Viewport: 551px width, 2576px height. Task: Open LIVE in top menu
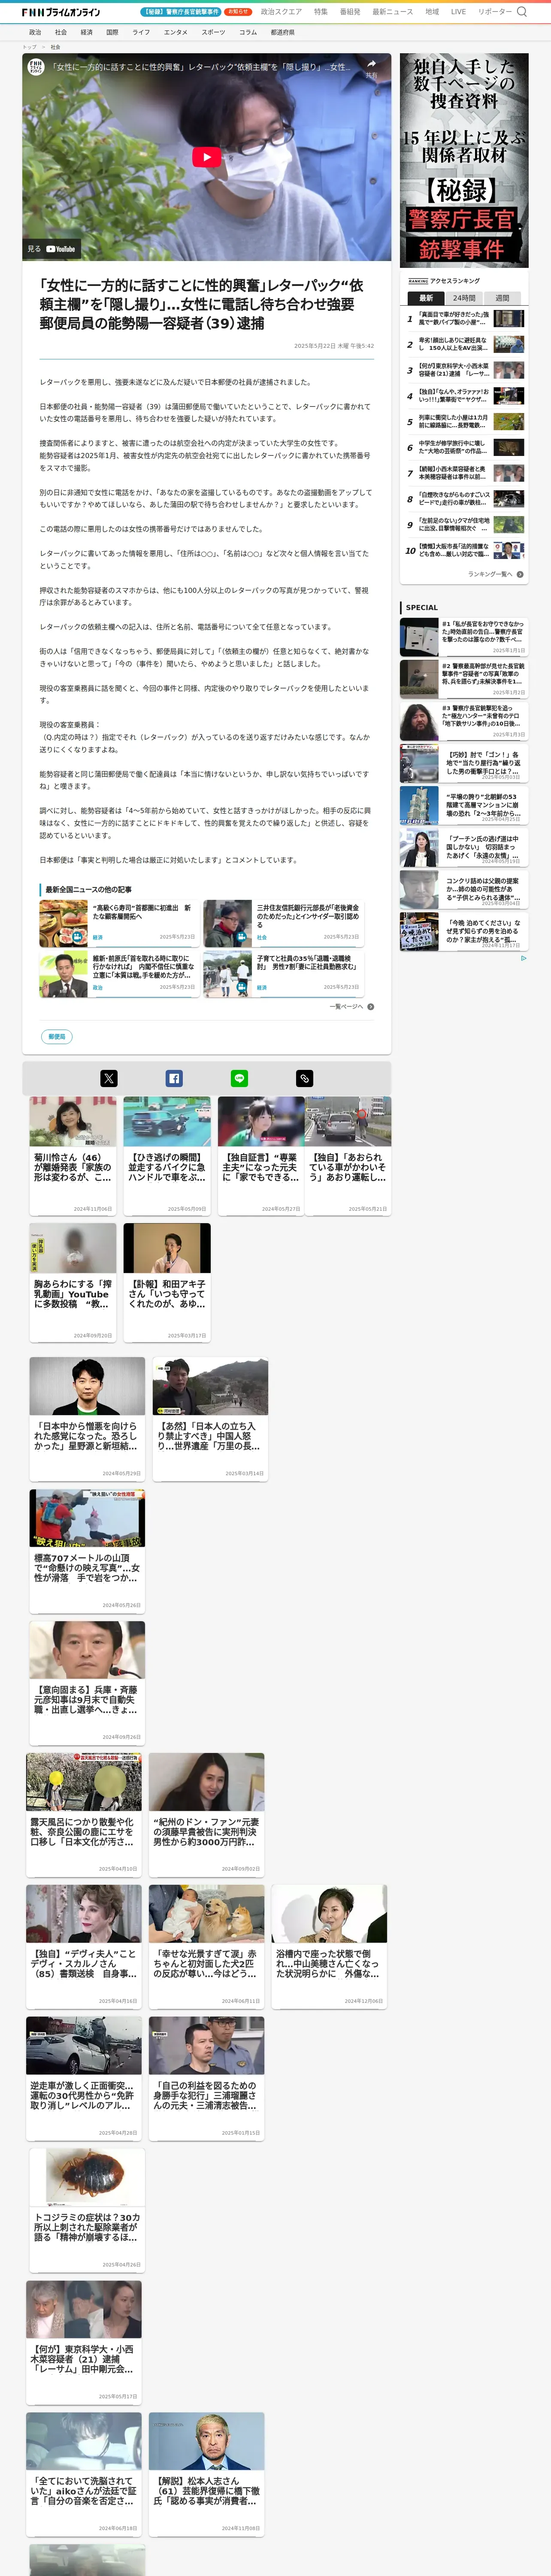pos(458,12)
